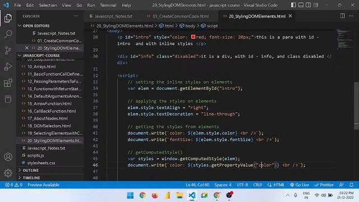Open scripts.js in explorer
Viewport: 359px width, 202px height.
[x=35, y=155]
